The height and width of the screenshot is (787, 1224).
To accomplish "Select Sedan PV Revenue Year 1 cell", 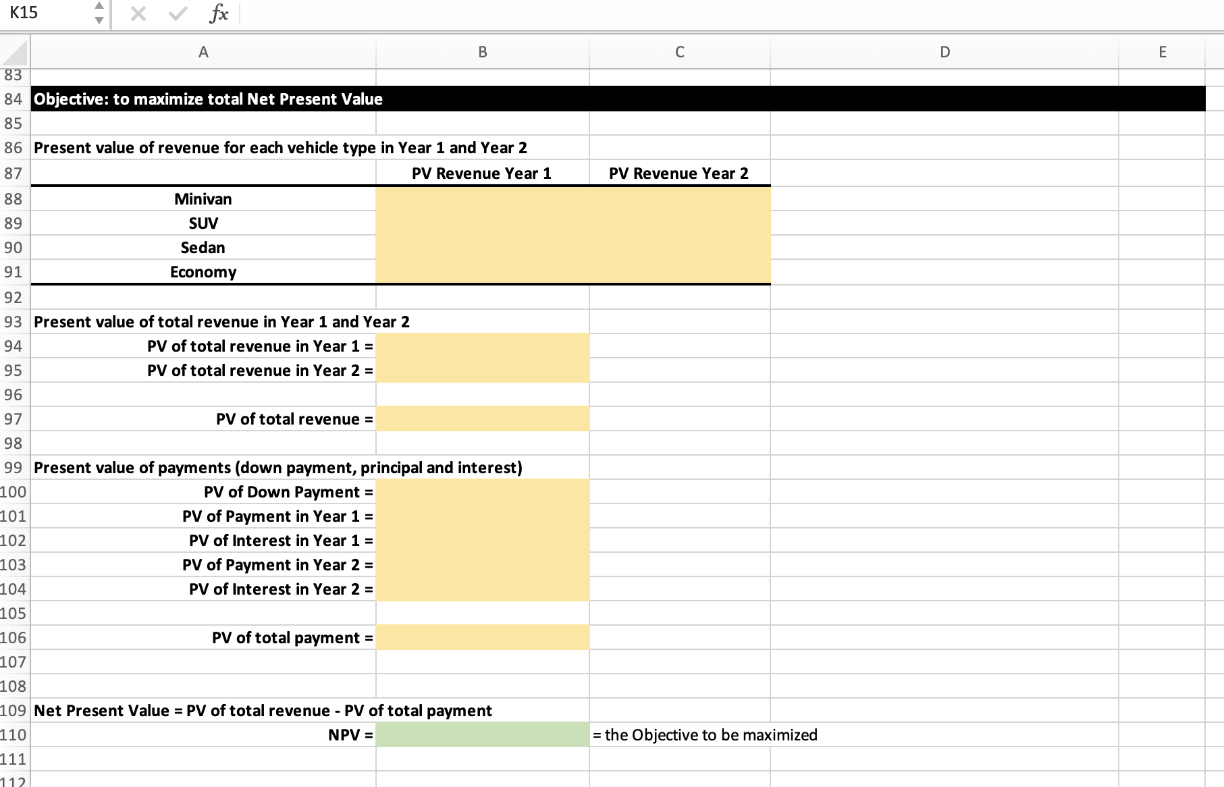I will coord(483,248).
